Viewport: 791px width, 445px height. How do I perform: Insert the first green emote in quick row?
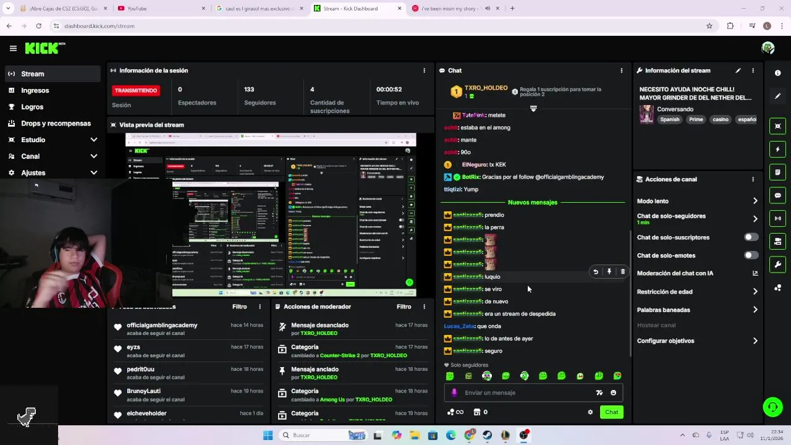450,376
